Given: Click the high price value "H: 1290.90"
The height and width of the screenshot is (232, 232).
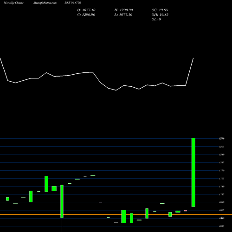Looking at the screenshot, I should 123,10.
